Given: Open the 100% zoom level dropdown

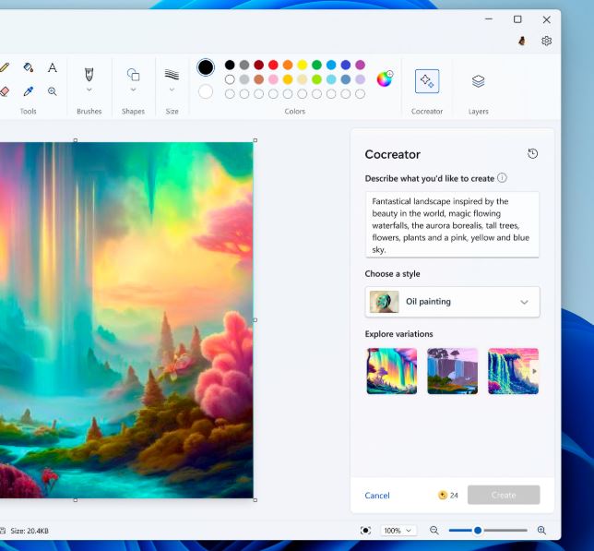Looking at the screenshot, I should point(398,531).
